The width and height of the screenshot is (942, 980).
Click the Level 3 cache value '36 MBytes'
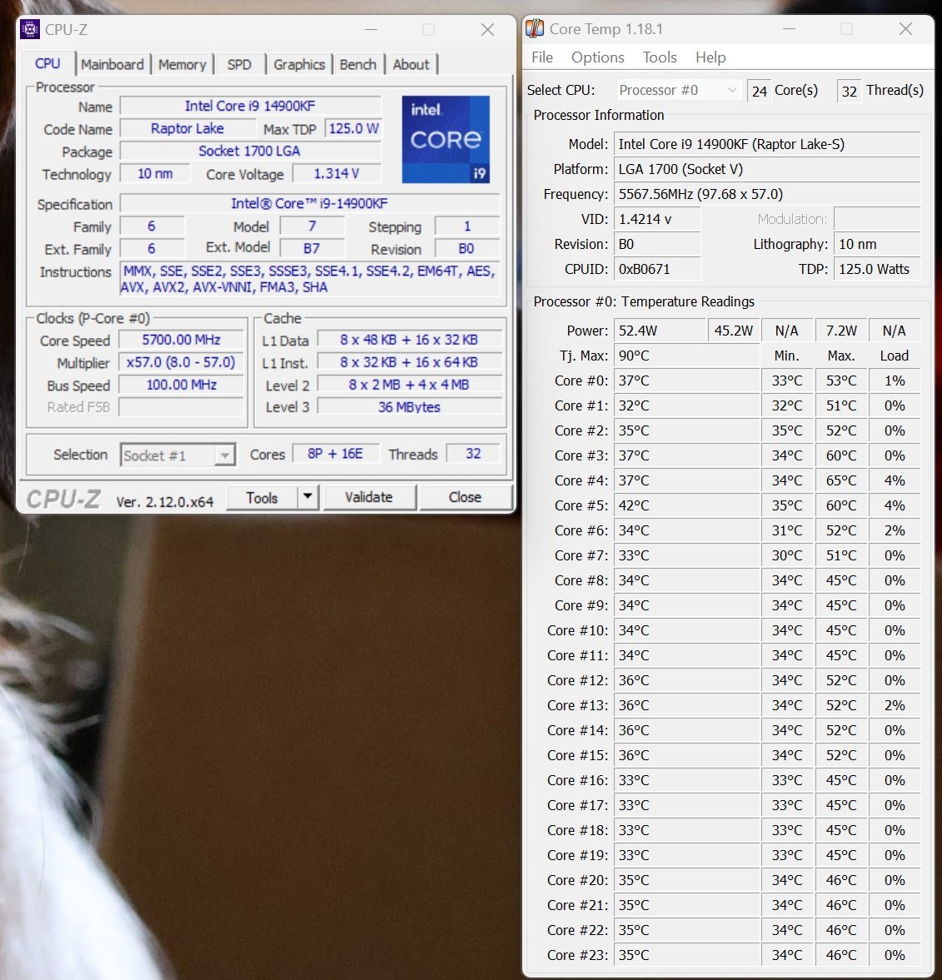pyautogui.click(x=410, y=407)
